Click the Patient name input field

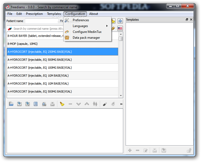(42, 21)
